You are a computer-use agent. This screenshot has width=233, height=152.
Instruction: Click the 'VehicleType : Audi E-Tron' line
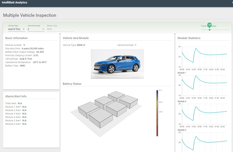pos(19,59)
